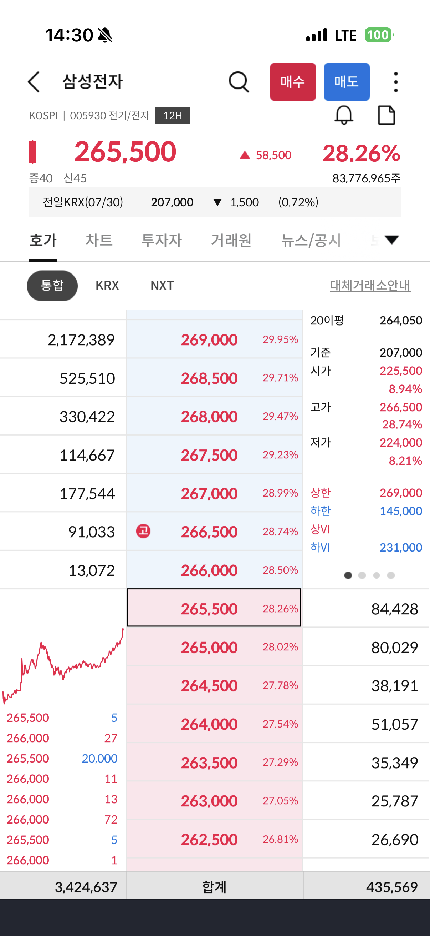Viewport: 430px width, 936px height.
Task: Open the 대체거래소안내 link
Action: coord(370,286)
